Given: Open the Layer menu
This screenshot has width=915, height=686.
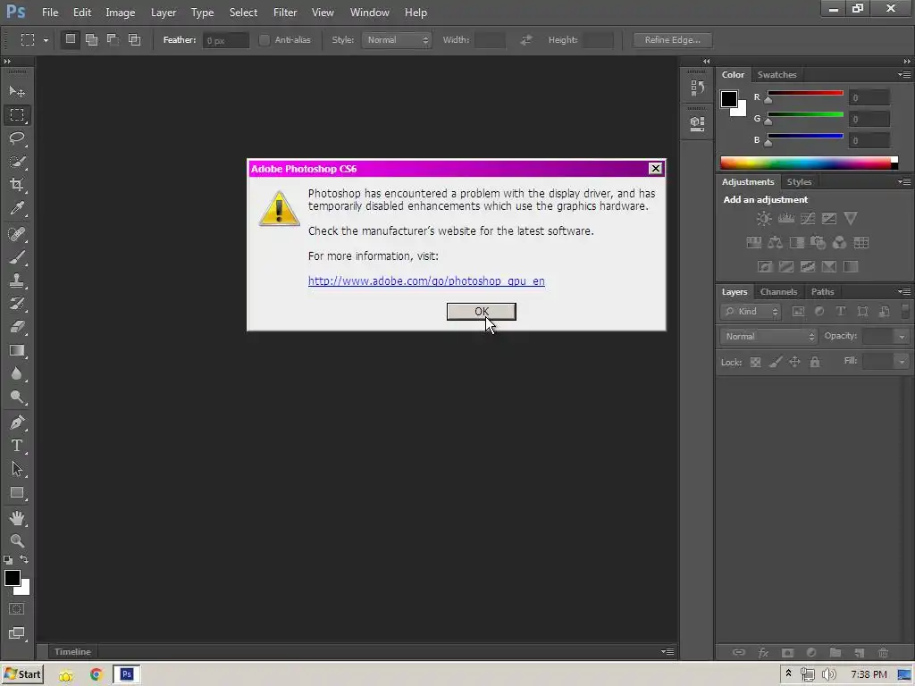Looking at the screenshot, I should [164, 13].
